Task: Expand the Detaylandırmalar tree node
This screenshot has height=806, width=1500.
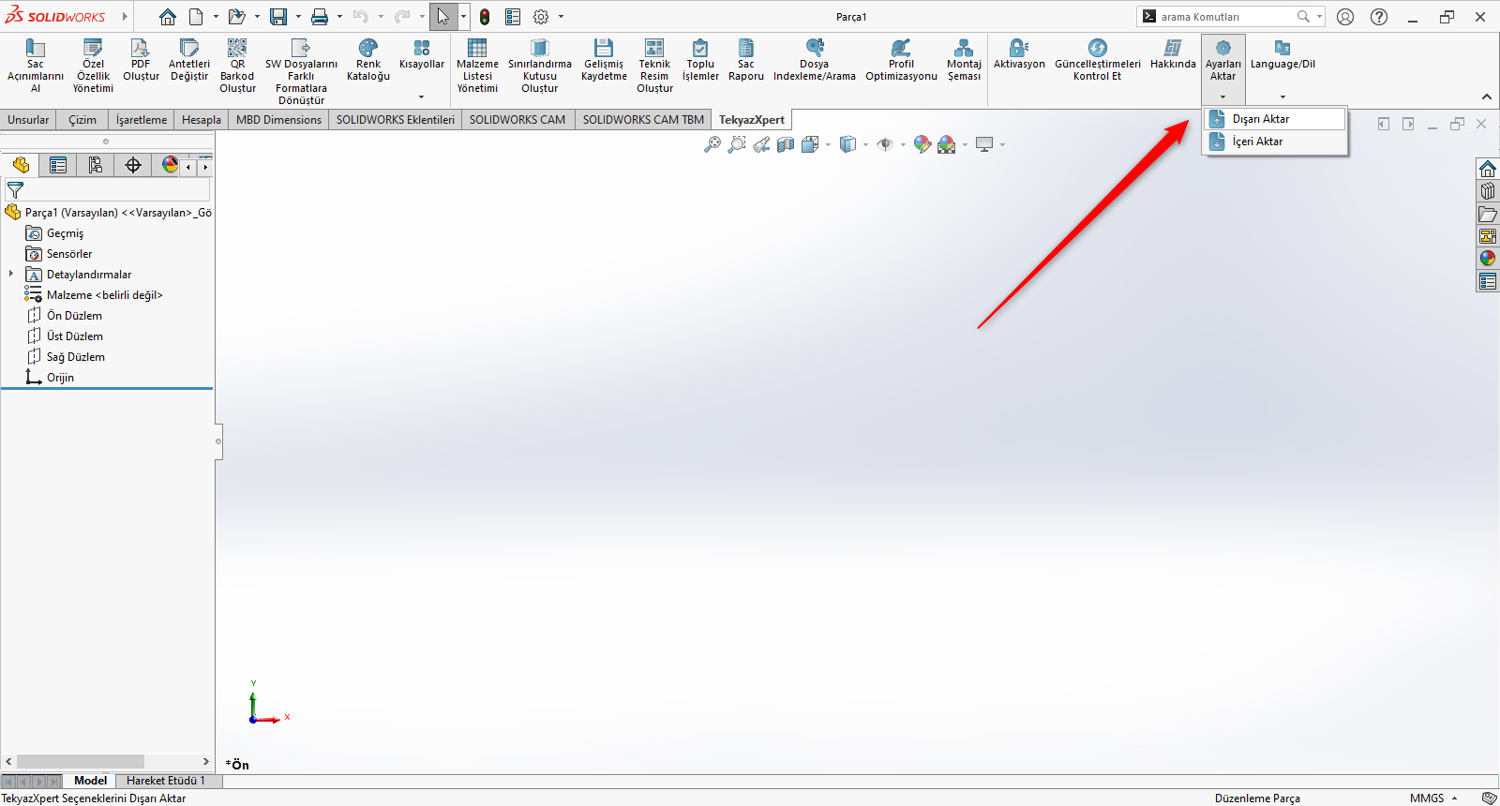Action: [11, 275]
